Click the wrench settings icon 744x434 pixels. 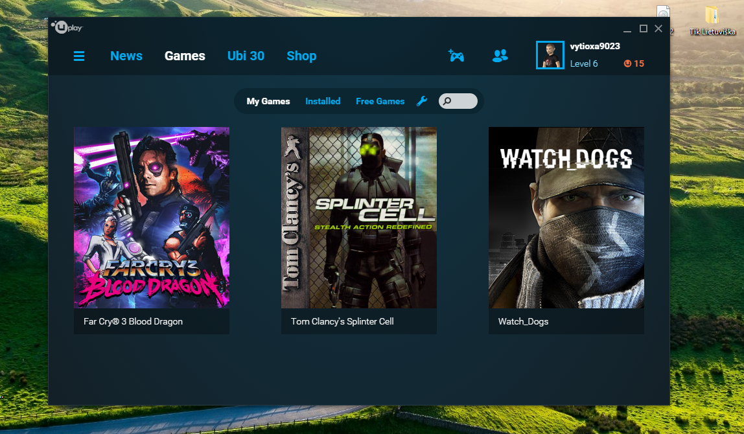pyautogui.click(x=421, y=101)
